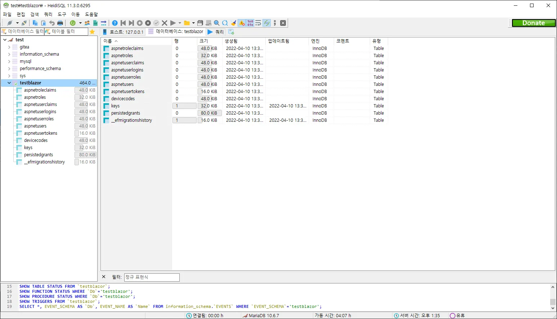The image size is (557, 319).
Task: Click the insert row plus icon
Action: (x=140, y=23)
